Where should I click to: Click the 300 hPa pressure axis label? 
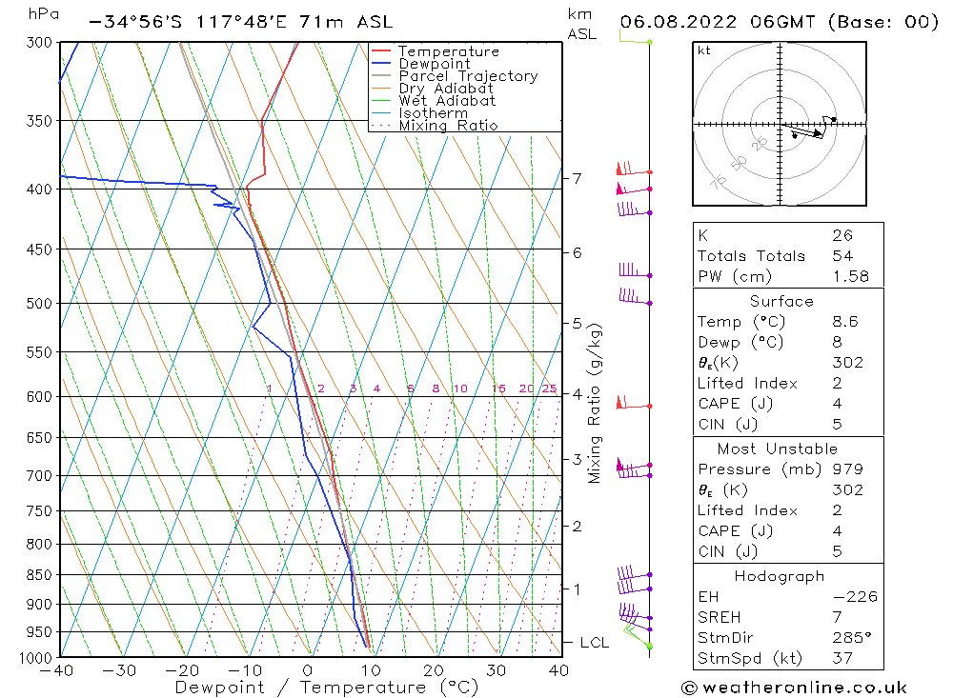click(39, 43)
